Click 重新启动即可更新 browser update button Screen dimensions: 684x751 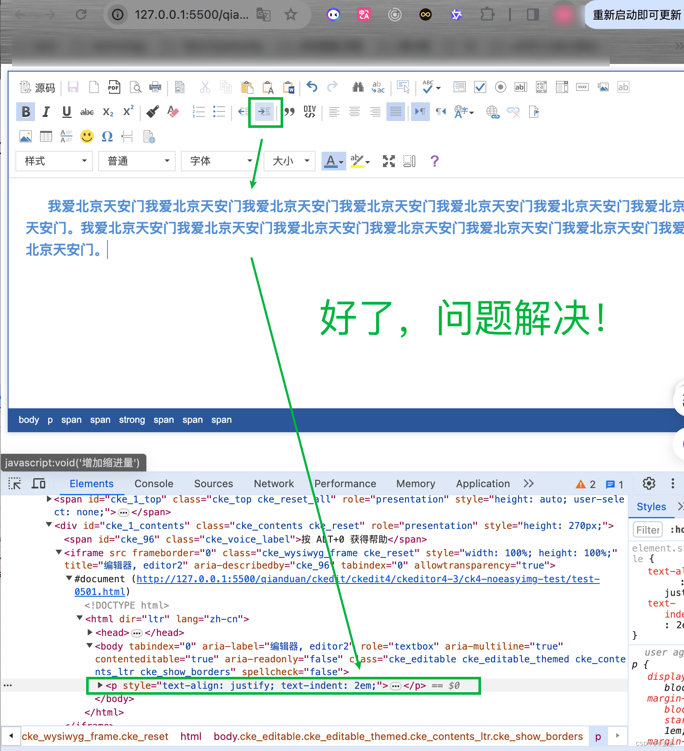(635, 15)
